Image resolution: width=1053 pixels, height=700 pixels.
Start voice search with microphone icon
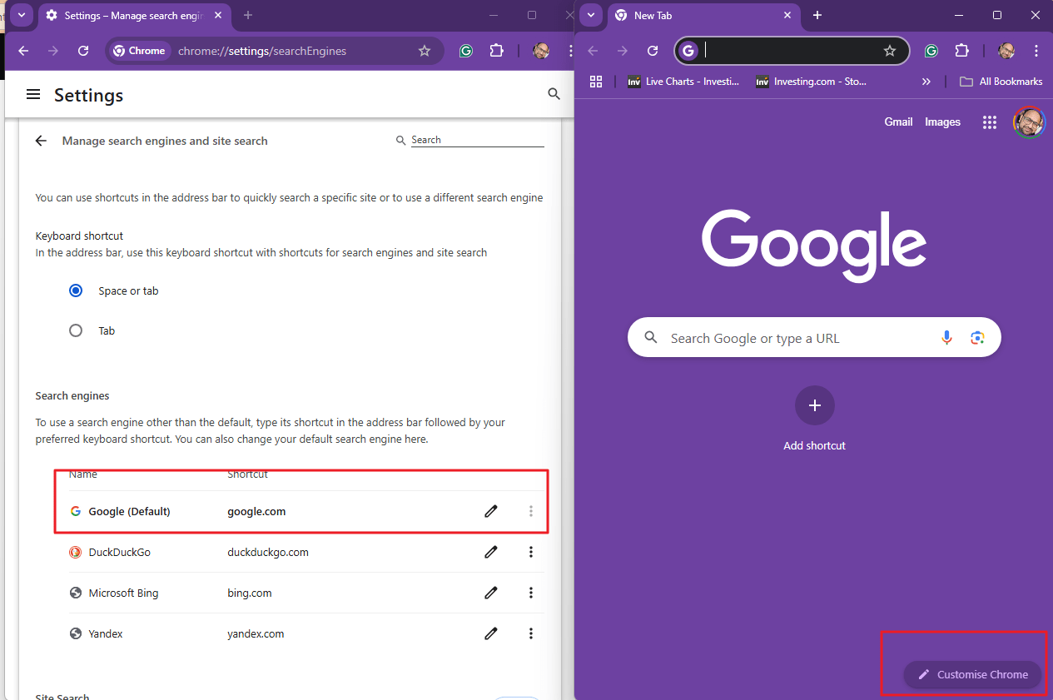(946, 337)
